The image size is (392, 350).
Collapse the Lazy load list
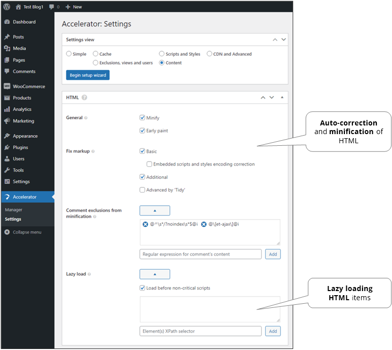point(155,274)
